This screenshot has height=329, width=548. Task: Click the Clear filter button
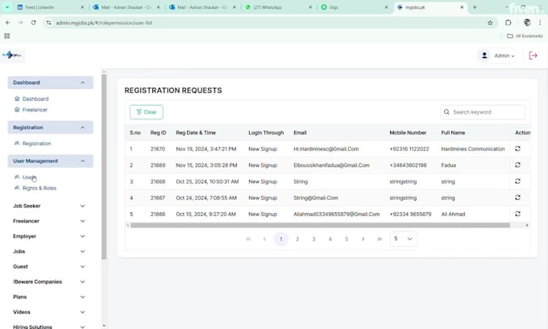click(146, 112)
